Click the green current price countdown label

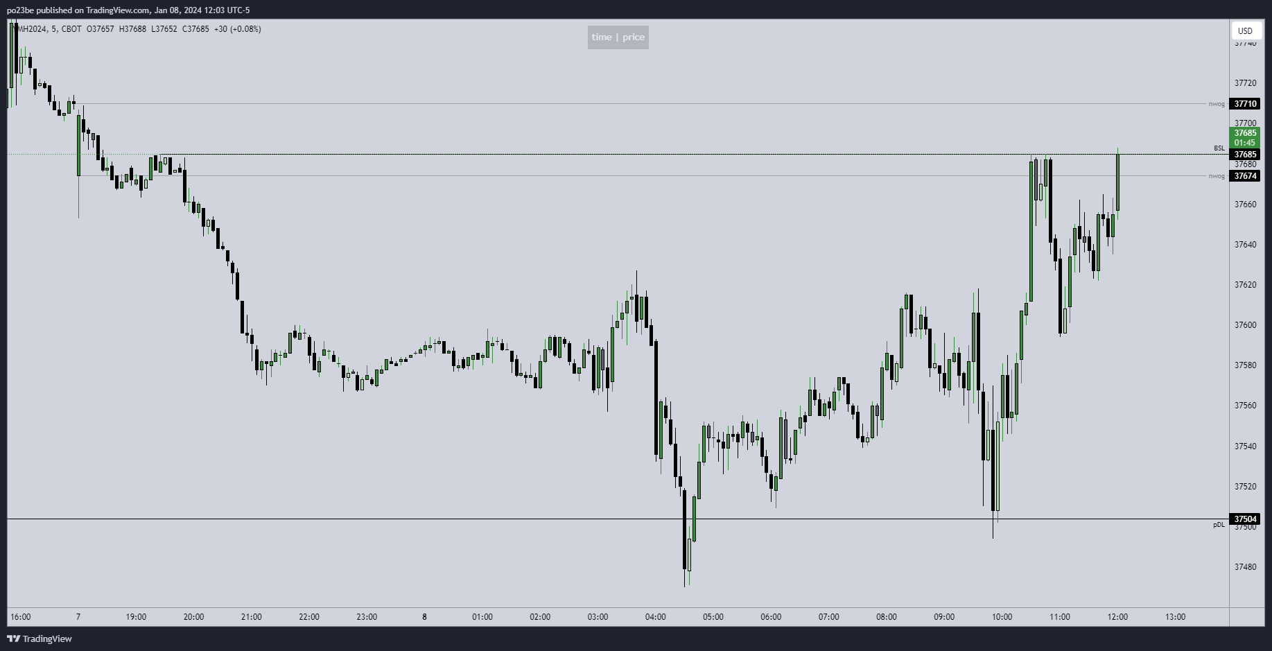(1246, 137)
